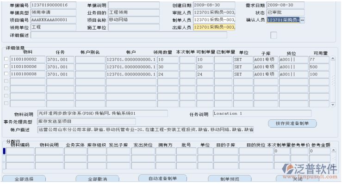This screenshot has height=184, width=342.
Task: Select the 本次制单 cell for 1100100002
Action: (187, 60)
